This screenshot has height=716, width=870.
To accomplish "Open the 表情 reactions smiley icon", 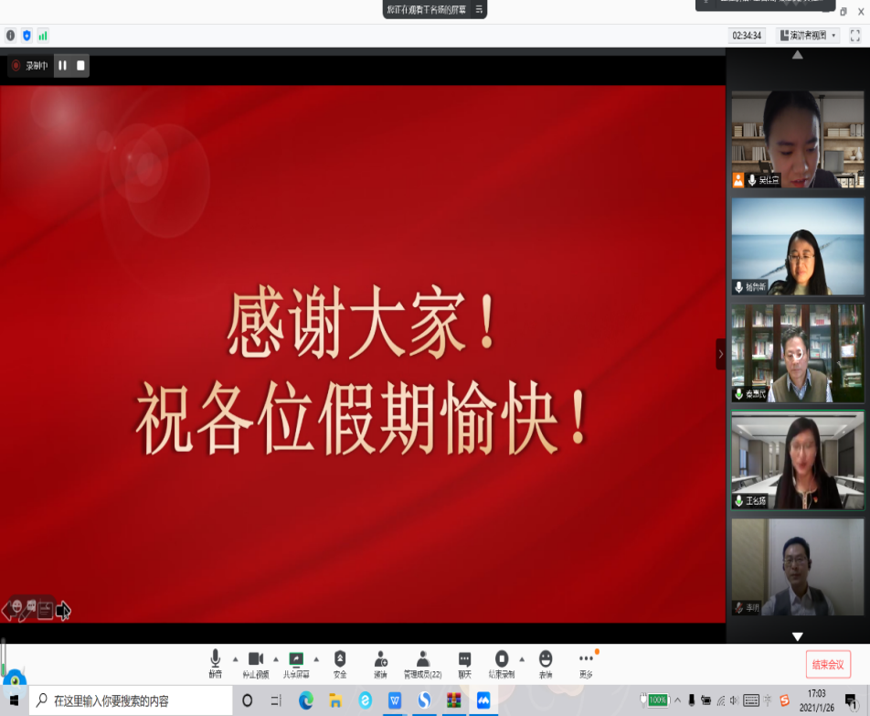I will [x=546, y=662].
